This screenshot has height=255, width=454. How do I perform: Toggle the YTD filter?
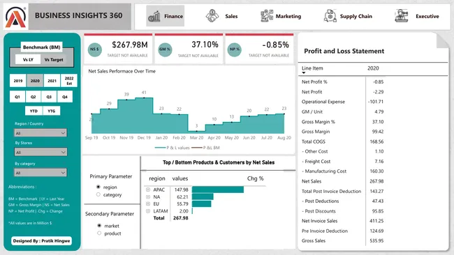[x=34, y=111]
